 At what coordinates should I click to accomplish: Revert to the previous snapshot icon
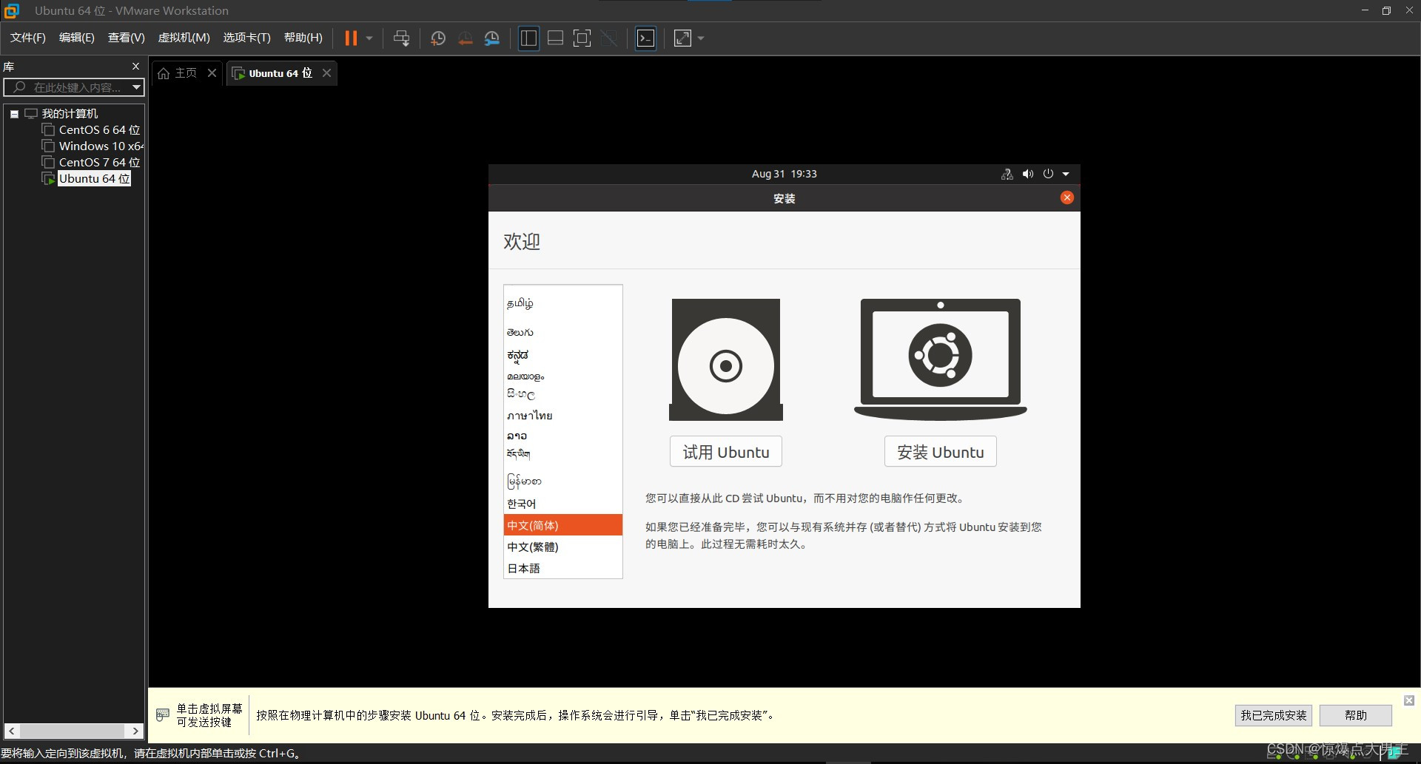tap(465, 38)
